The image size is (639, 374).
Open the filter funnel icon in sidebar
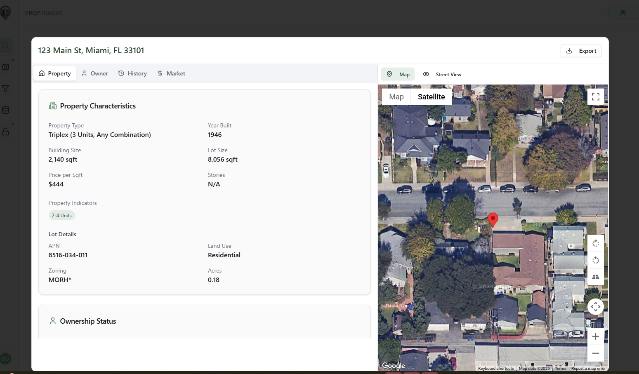pyautogui.click(x=5, y=89)
